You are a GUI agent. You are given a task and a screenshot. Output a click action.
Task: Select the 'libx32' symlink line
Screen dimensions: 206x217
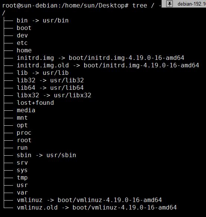[54, 95]
